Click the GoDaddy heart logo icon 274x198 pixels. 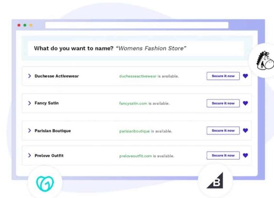(45, 183)
